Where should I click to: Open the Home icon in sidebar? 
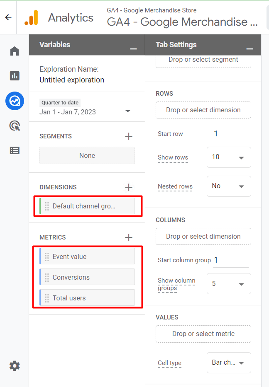click(15, 51)
